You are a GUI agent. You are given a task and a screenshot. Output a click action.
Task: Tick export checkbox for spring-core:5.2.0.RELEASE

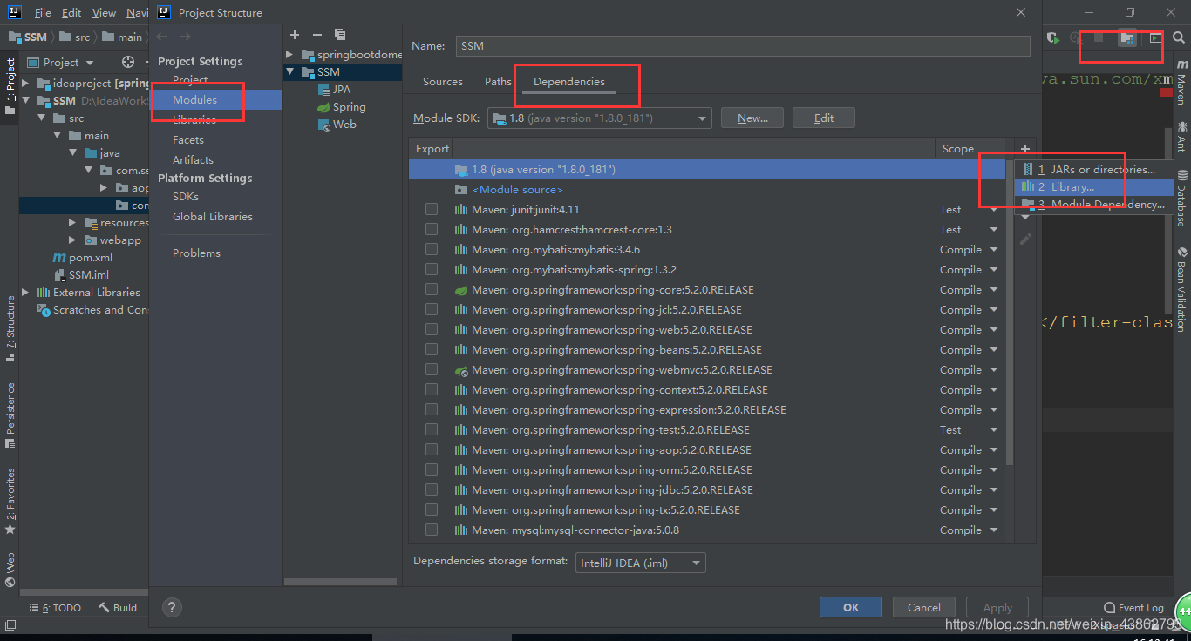432,289
